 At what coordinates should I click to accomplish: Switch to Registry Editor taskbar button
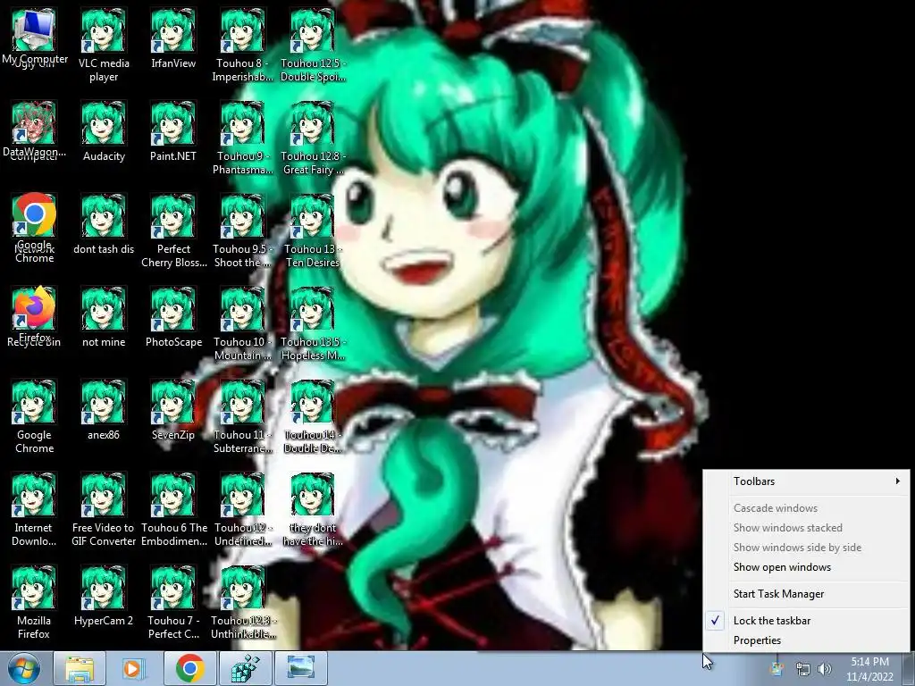pyautogui.click(x=245, y=668)
